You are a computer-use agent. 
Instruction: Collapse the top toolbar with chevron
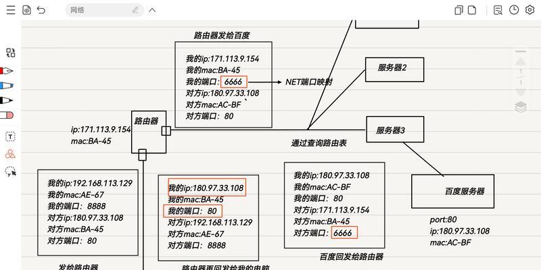click(152, 10)
